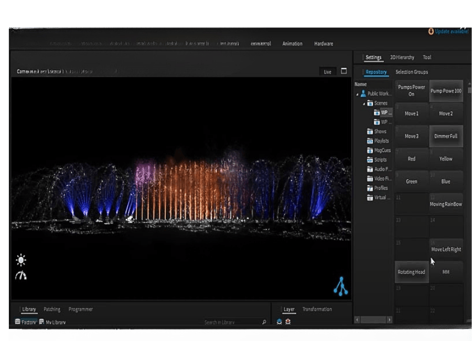The height and width of the screenshot is (341, 472).
Task: Click the repository tree's left scroll arrow
Action: coord(357,319)
